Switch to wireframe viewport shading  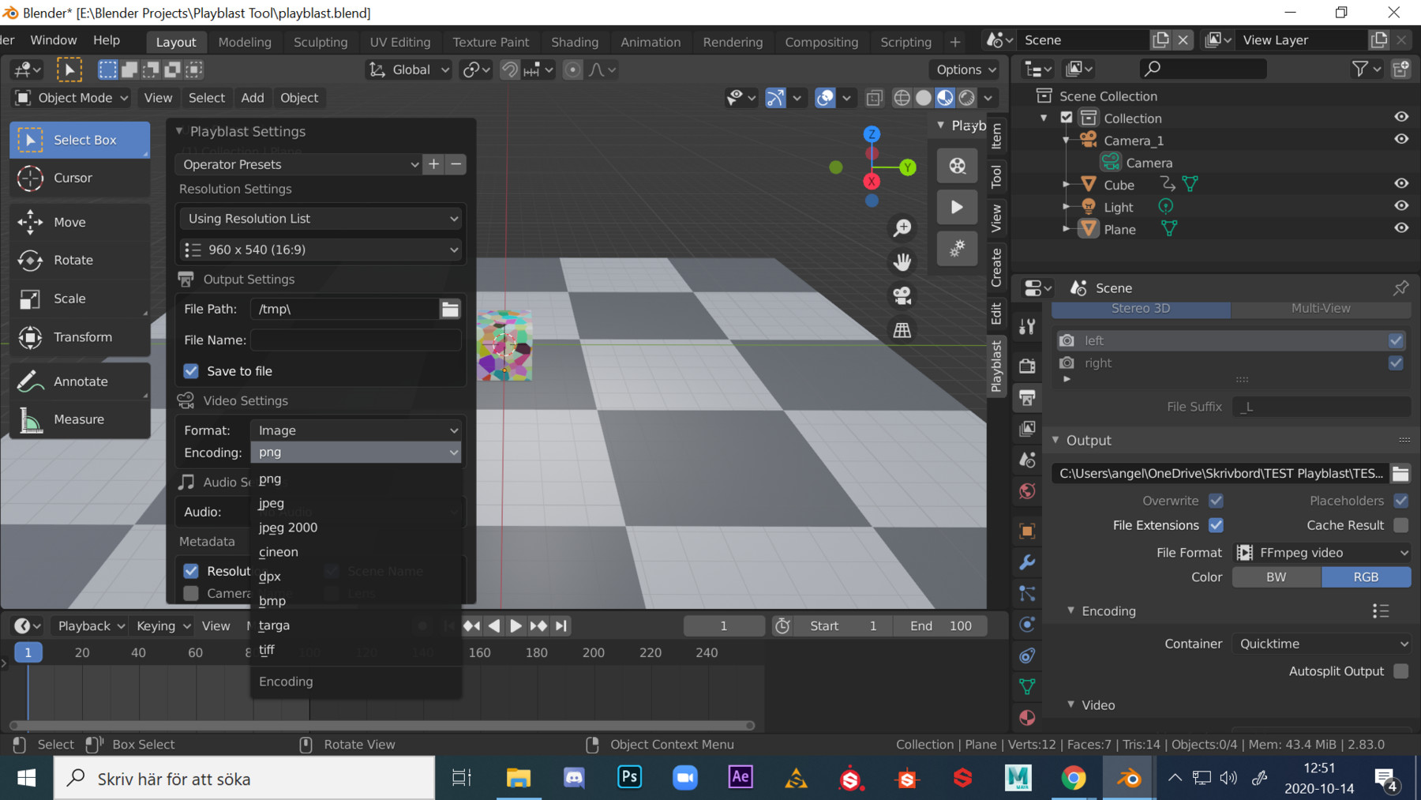902,98
